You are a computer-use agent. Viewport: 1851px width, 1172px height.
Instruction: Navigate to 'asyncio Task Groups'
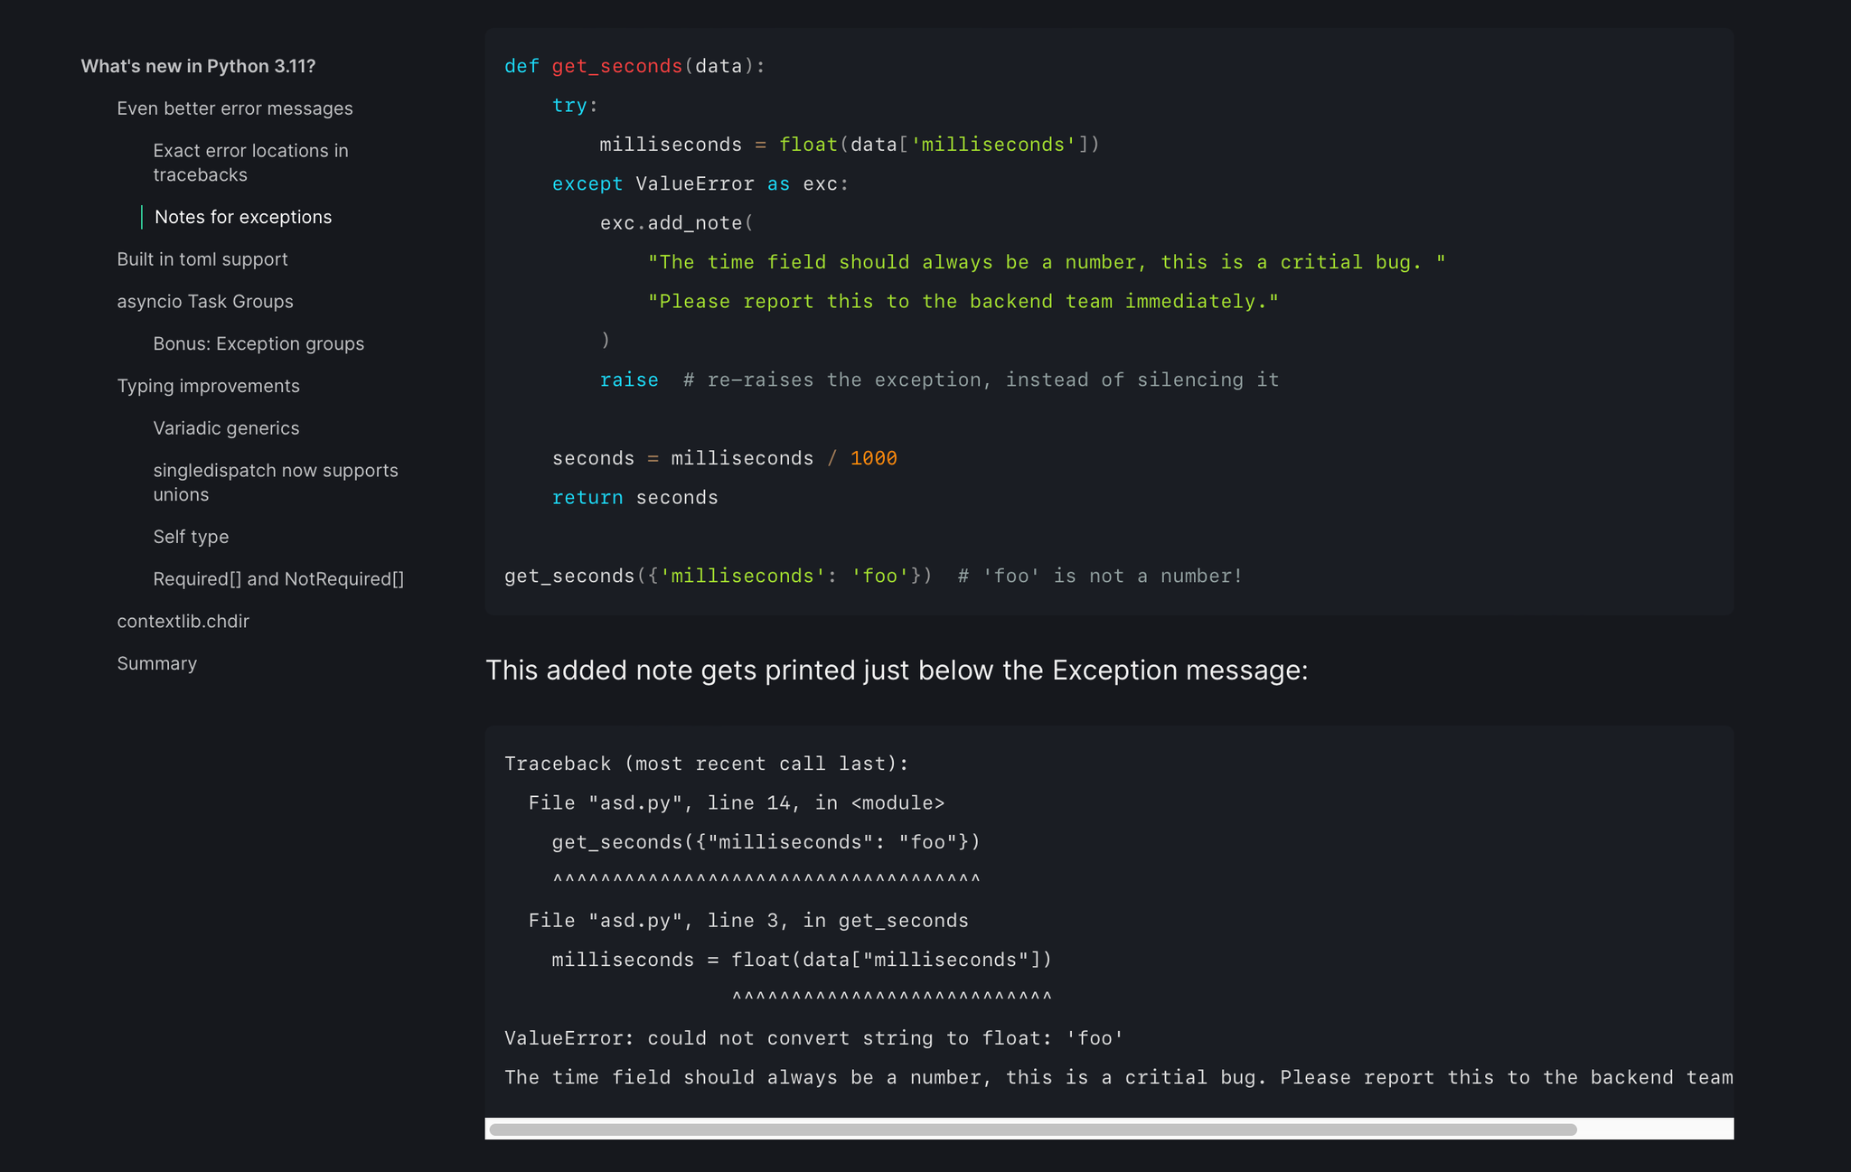point(205,302)
